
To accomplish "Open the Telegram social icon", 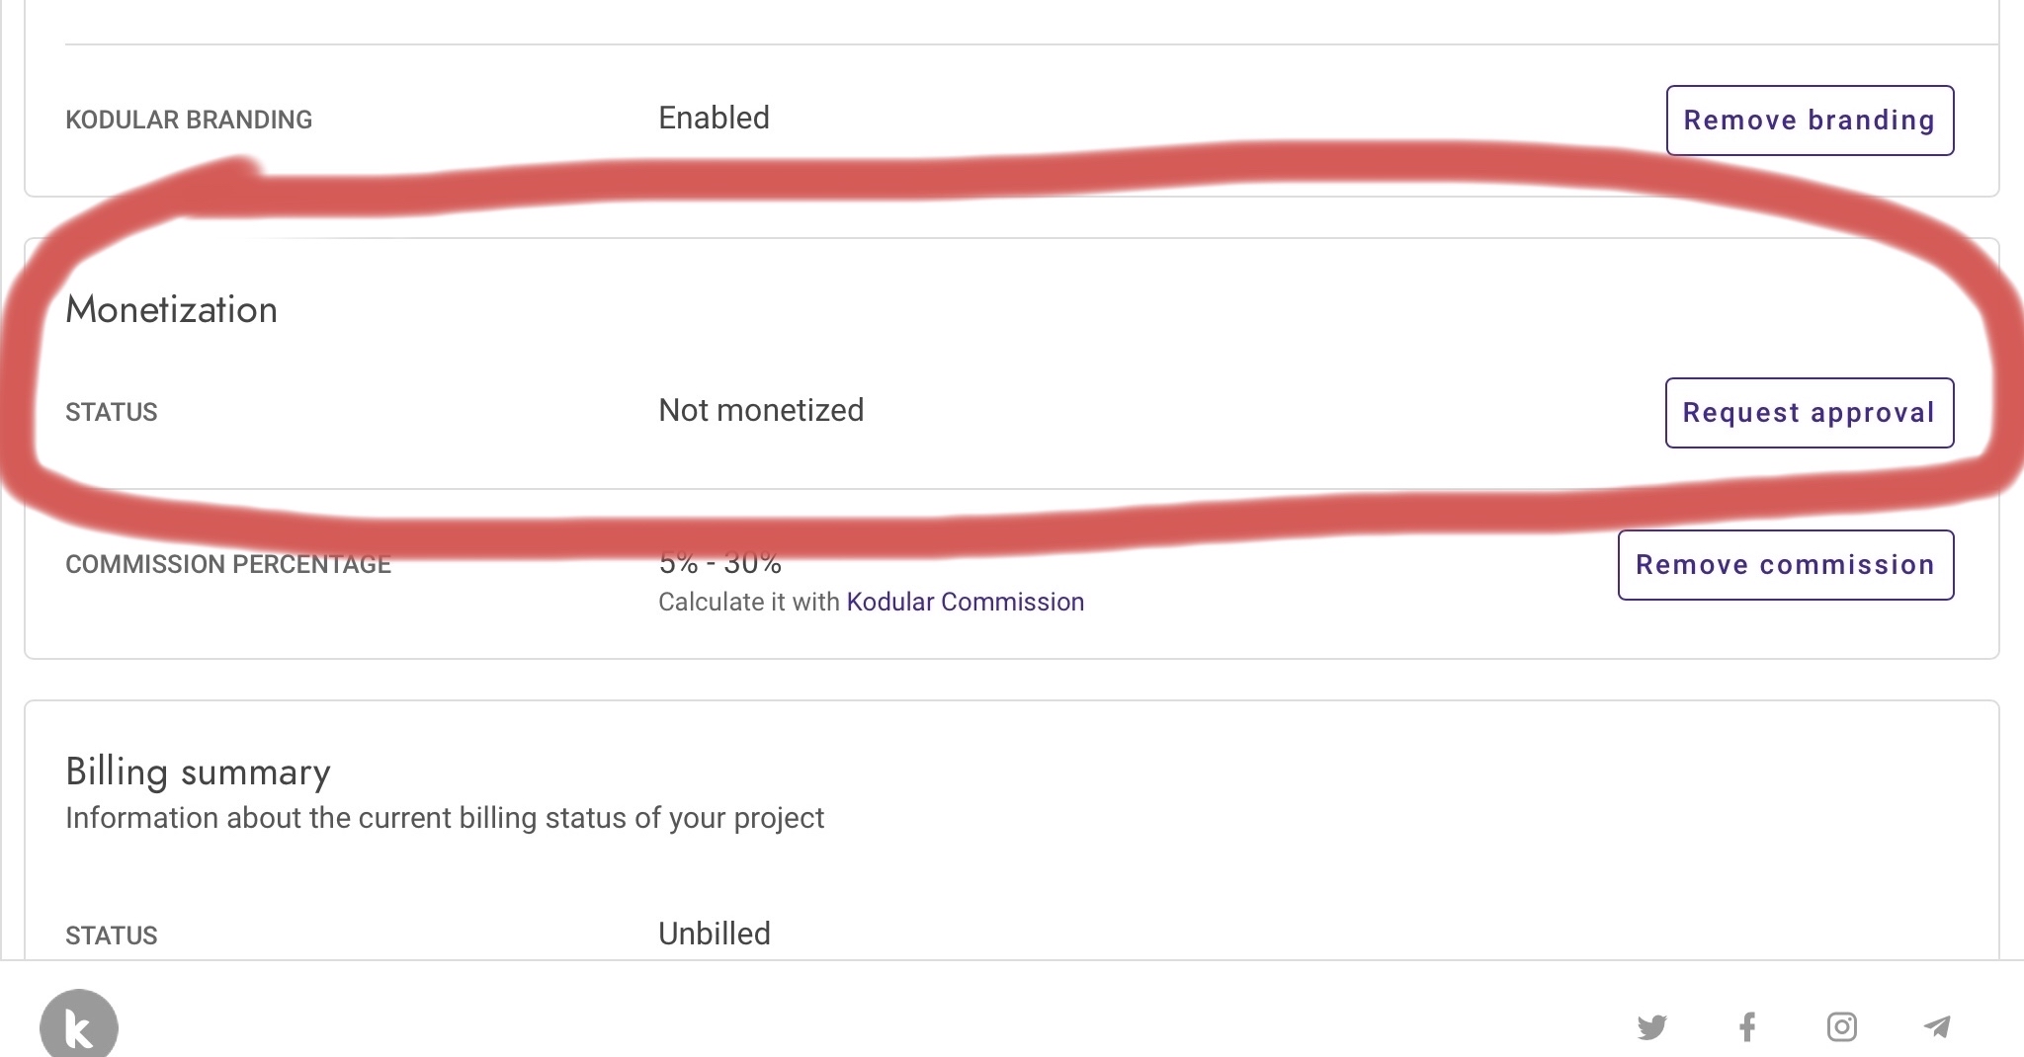I will [x=1937, y=1027].
